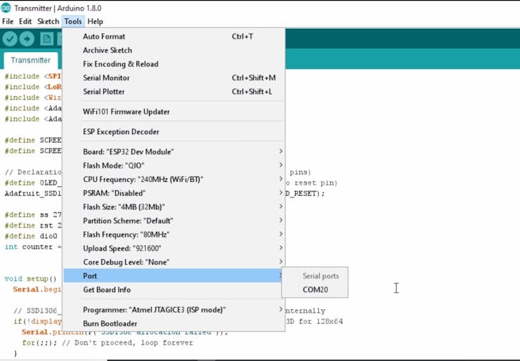Expand Programmer Atmel JTAGICE3 submenu
Screen dimensions: 520x361
(174, 310)
